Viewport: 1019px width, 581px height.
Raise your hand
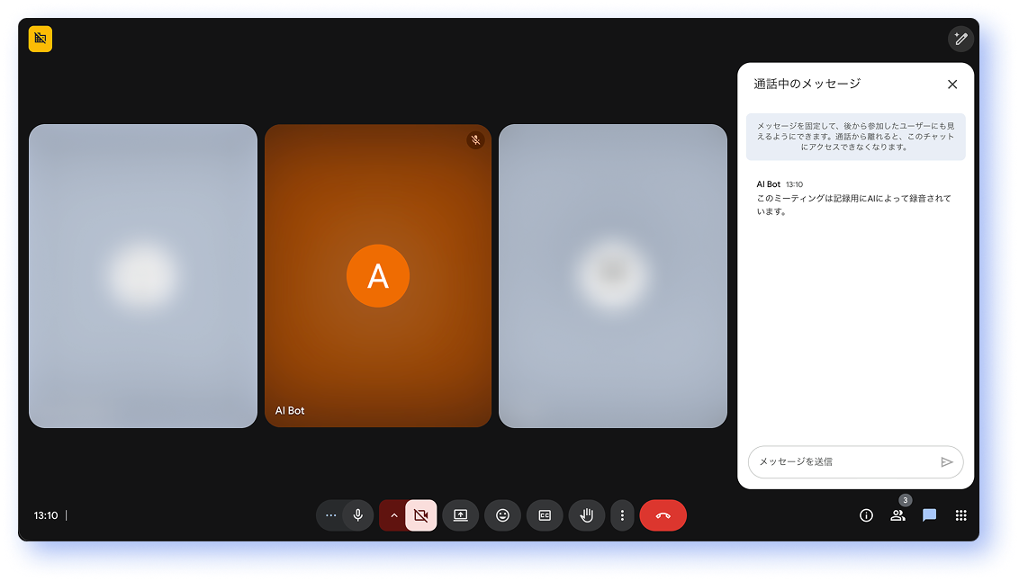586,515
